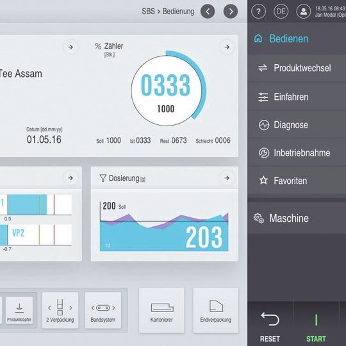Open the Maschine section

(297, 218)
